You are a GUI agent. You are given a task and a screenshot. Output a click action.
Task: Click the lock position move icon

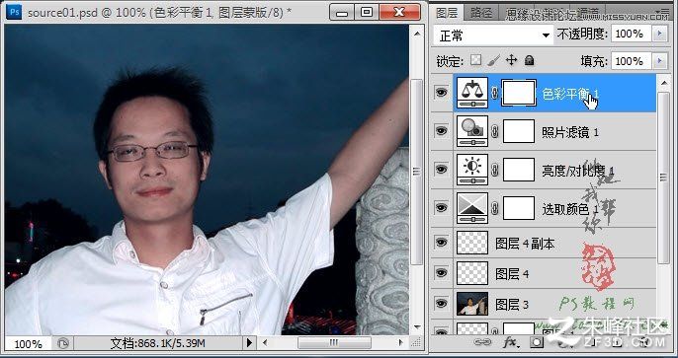pos(511,60)
